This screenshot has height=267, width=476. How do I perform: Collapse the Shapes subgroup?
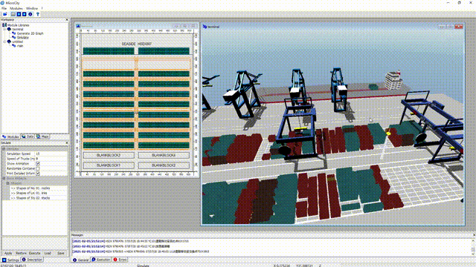(8, 183)
